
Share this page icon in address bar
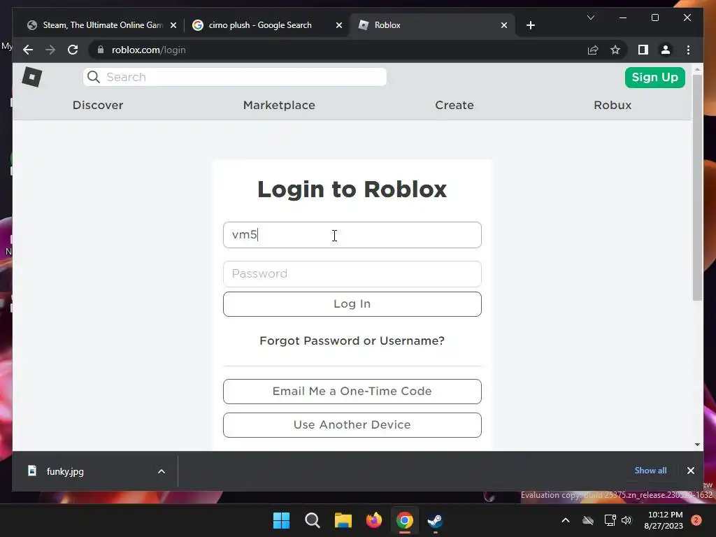pyautogui.click(x=593, y=50)
